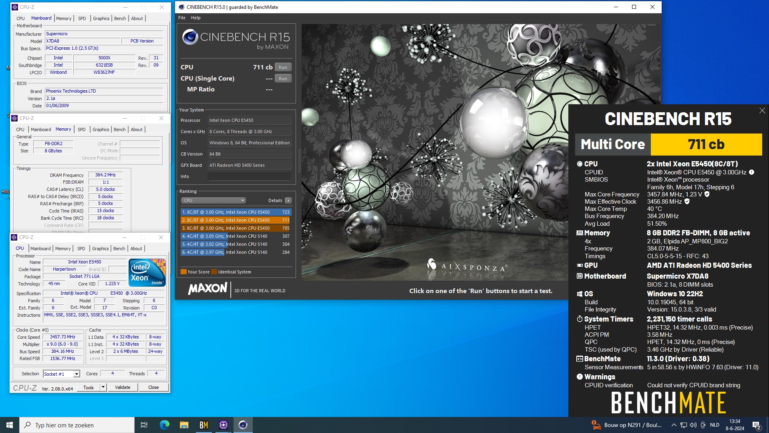Click the taskbar search box
This screenshot has width=769, height=433.
(77, 425)
